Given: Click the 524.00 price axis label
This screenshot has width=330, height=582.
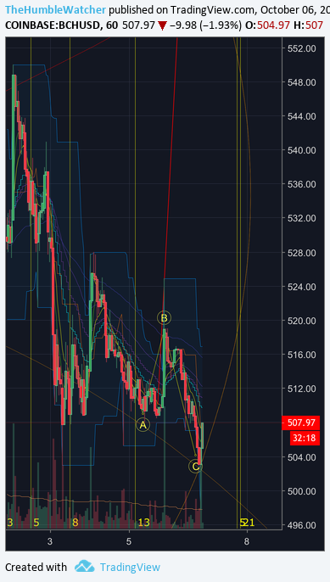Looking at the screenshot, I should coord(302,287).
